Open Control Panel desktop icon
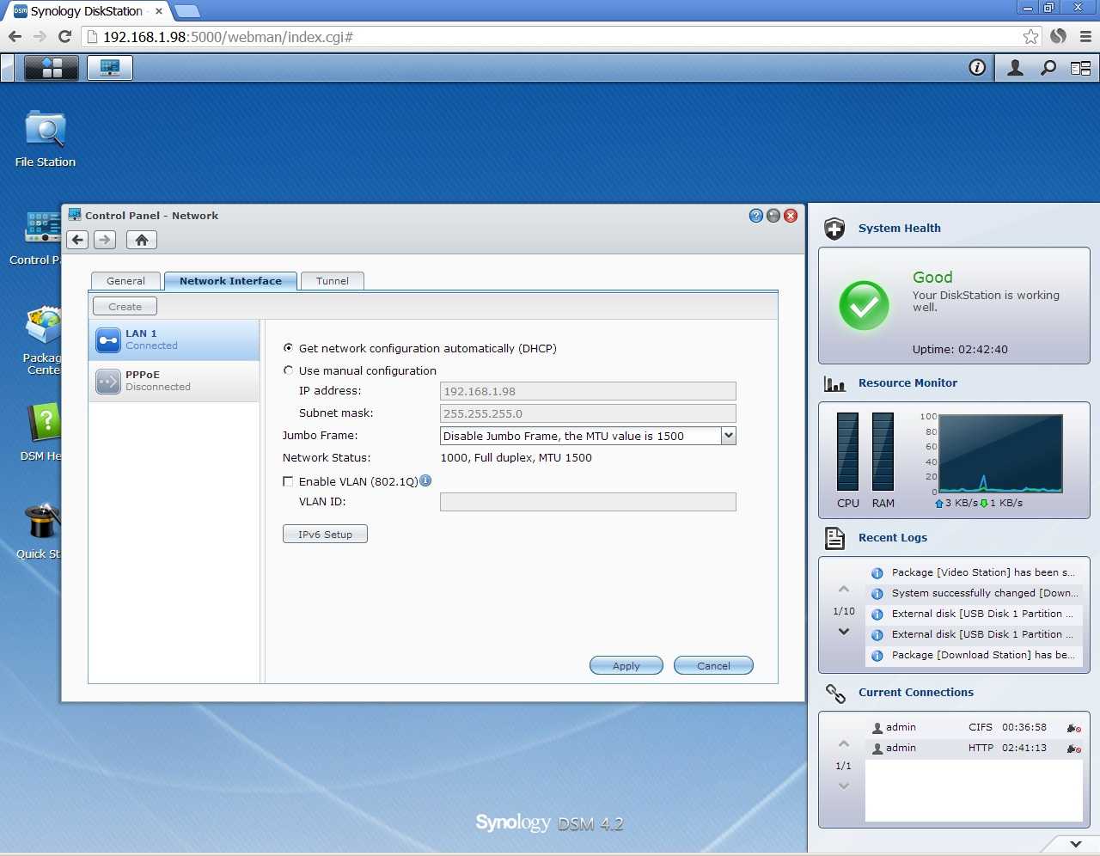1100x856 pixels. 36,239
